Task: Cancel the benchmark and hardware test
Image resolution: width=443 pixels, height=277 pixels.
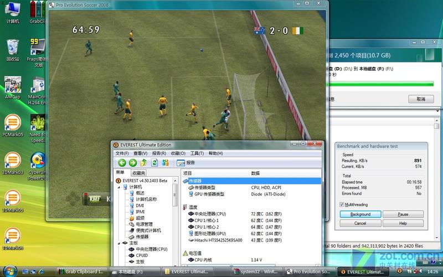Action: tap(360, 223)
